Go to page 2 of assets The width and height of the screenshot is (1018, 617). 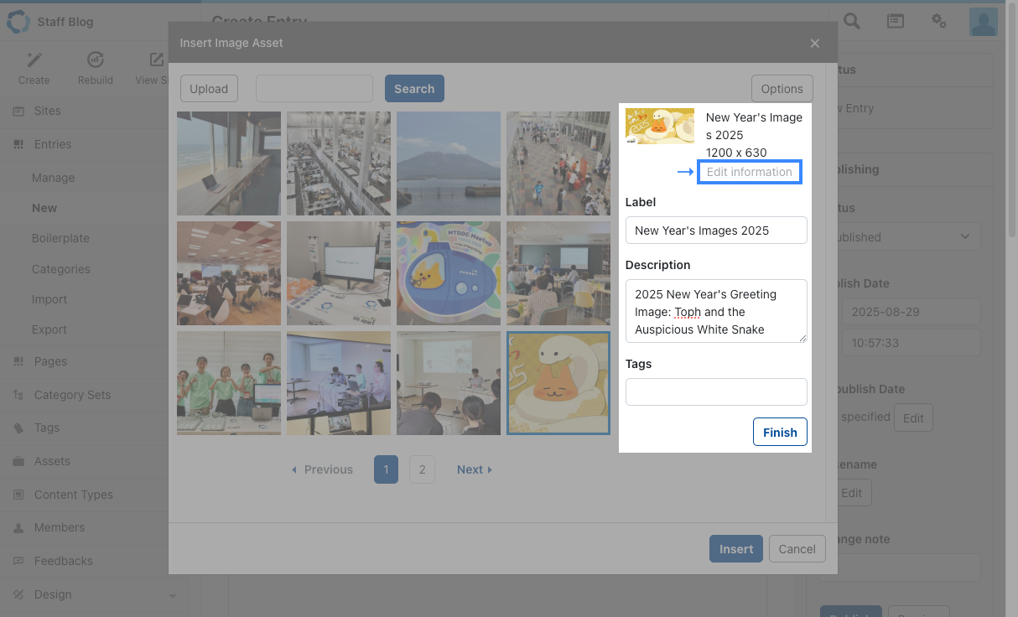[422, 469]
